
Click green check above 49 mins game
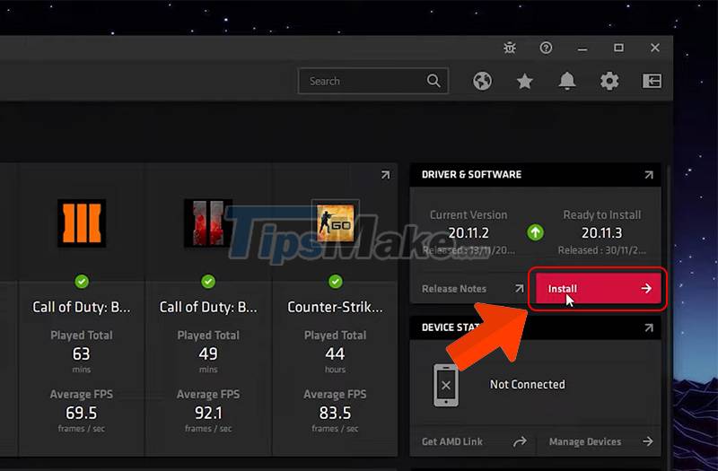[x=208, y=281]
